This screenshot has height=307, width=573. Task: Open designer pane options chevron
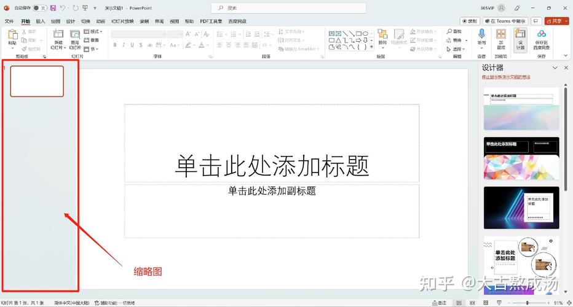point(555,68)
